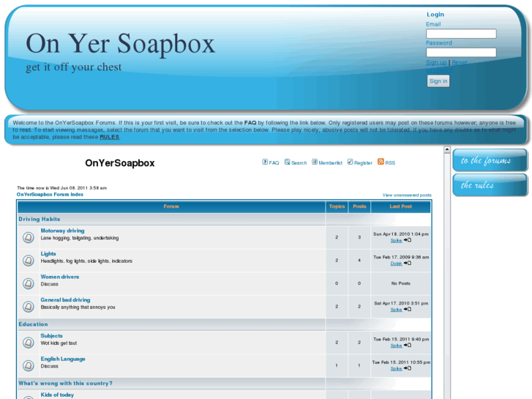Open the Motorway driving forum

tap(62, 231)
